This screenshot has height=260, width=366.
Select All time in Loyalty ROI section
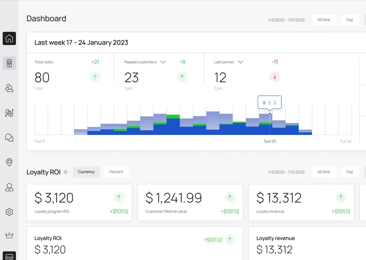324,172
